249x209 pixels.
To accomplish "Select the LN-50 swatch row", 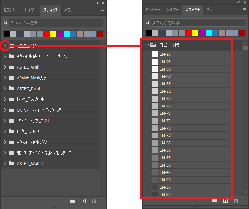I will tap(190, 165).
